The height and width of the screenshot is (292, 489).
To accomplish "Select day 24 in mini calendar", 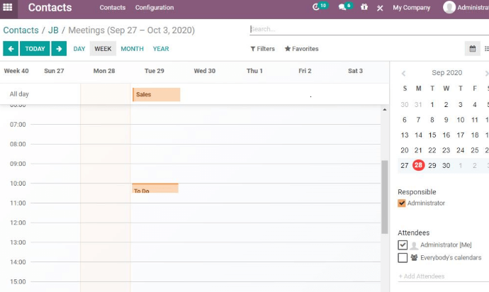I will tap(461, 150).
